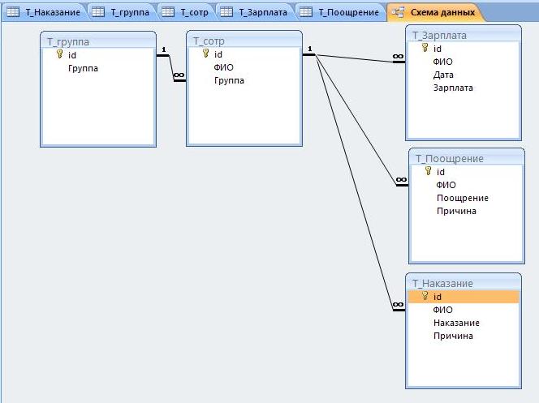539x403 pixels.
Task: Select Причина field in Т_Поощрение table
Action: (x=467, y=211)
